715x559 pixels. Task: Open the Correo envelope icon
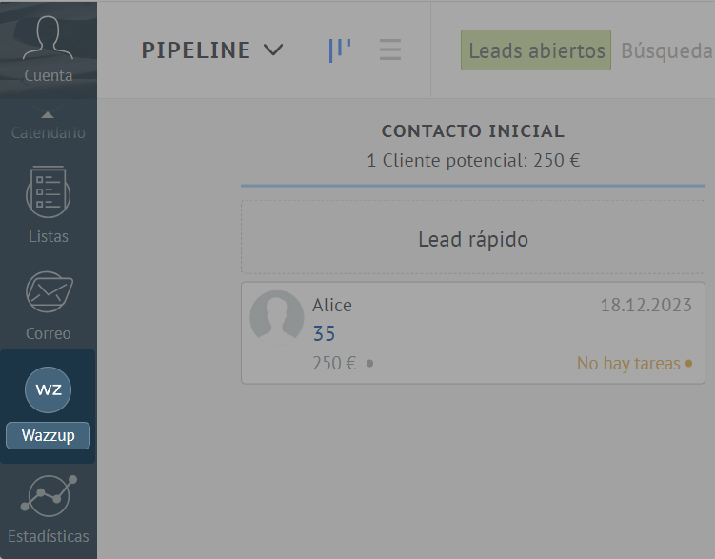(48, 292)
